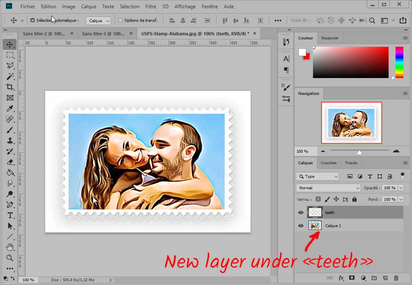Switch to the Couches tab

click(x=329, y=163)
